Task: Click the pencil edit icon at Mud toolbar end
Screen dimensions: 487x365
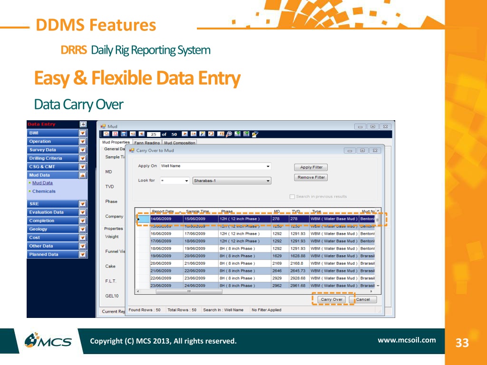Action: point(255,134)
